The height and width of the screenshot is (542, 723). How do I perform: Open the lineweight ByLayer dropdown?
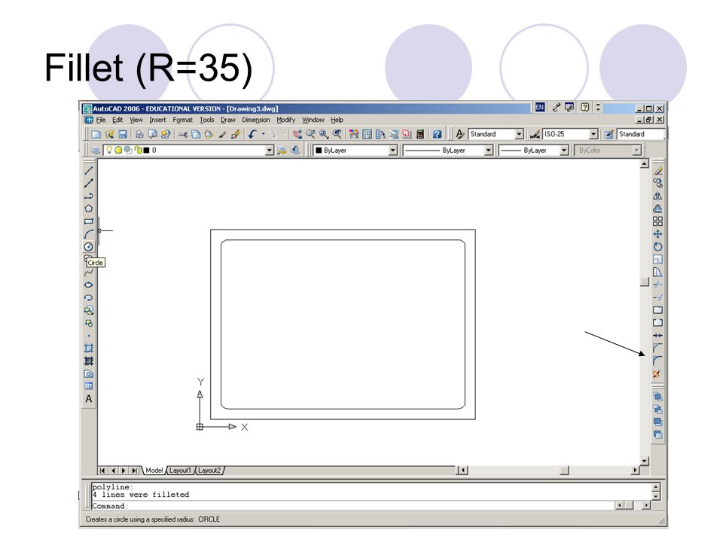(564, 151)
